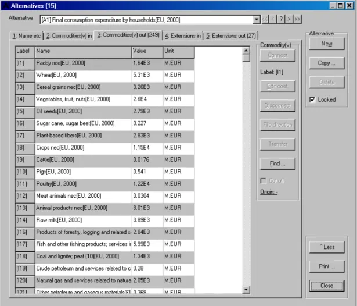Image resolution: width=357 pixels, height=306 pixels.
Task: Switch to Commodities(v) in tab
Action: tap(69, 36)
